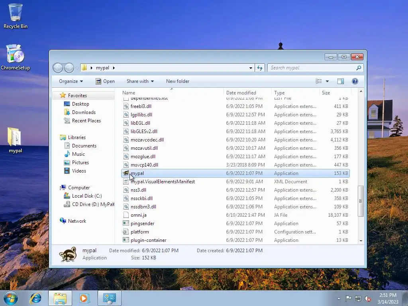This screenshot has width=408, height=306.
Task: Select the nss3.dll file row
Action: (x=235, y=190)
